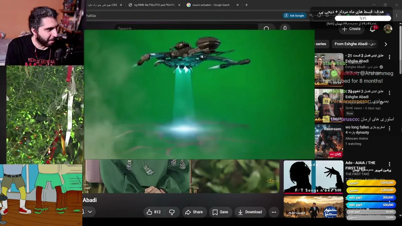402x226 pixels.
Task: Open Chrome's three-dot menu
Action: pos(397,15)
